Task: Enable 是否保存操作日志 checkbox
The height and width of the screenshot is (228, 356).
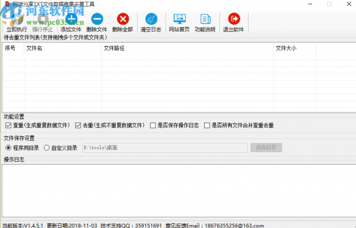Action: coord(153,126)
